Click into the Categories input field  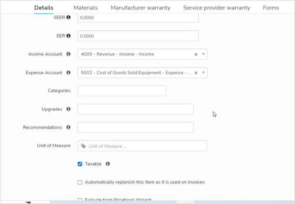coord(122,91)
